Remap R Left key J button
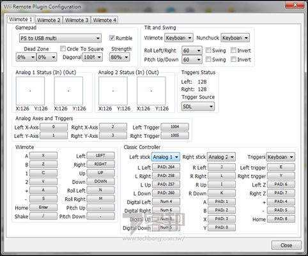This screenshot has height=256, width=308. click(222, 167)
